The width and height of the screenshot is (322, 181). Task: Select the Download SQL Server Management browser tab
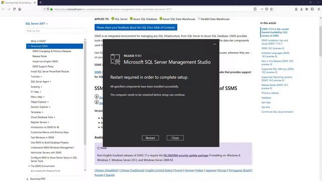pos(19,3)
